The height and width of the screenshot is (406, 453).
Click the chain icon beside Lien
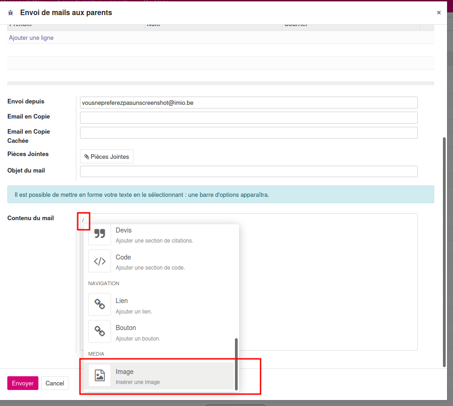pyautogui.click(x=100, y=304)
